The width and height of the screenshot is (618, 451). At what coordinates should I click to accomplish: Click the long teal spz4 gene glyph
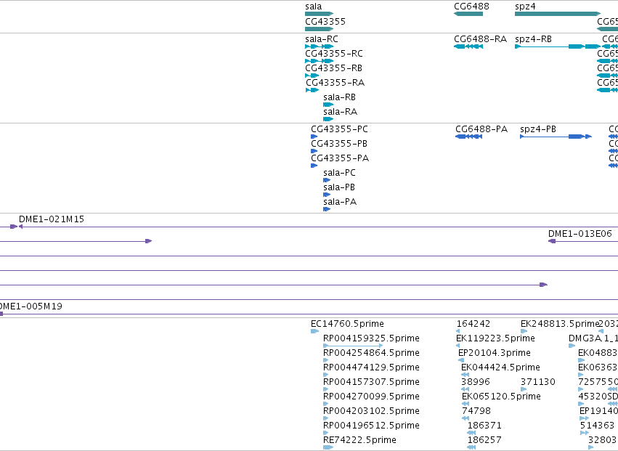click(x=558, y=14)
